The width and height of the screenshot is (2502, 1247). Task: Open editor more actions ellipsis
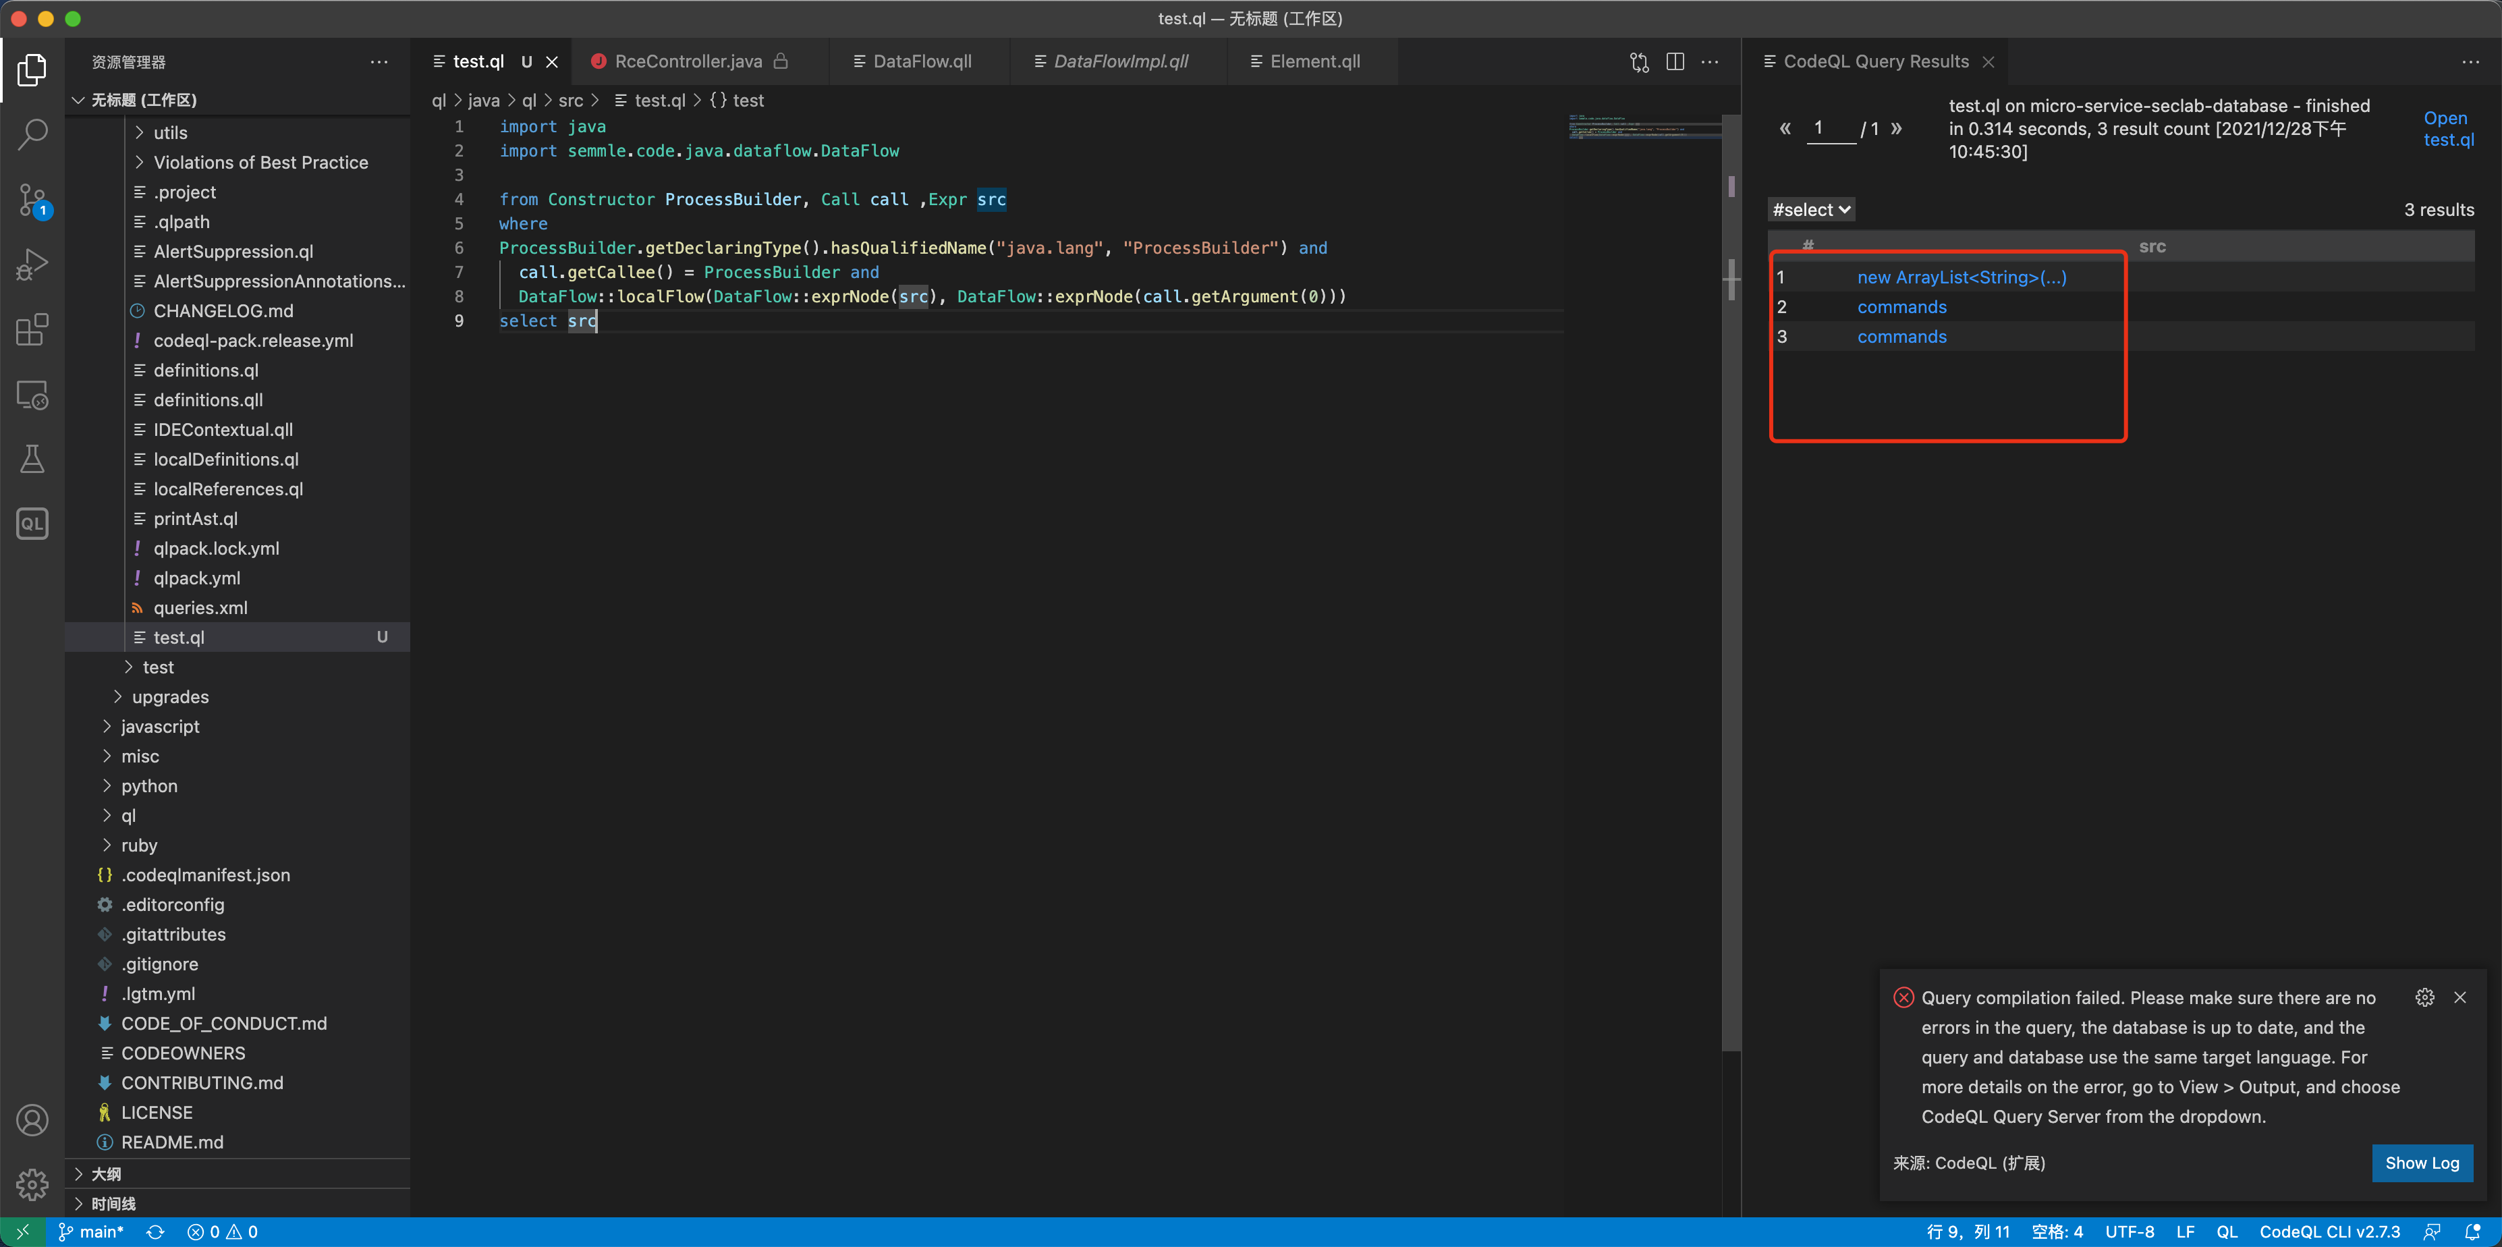pyautogui.click(x=1709, y=62)
